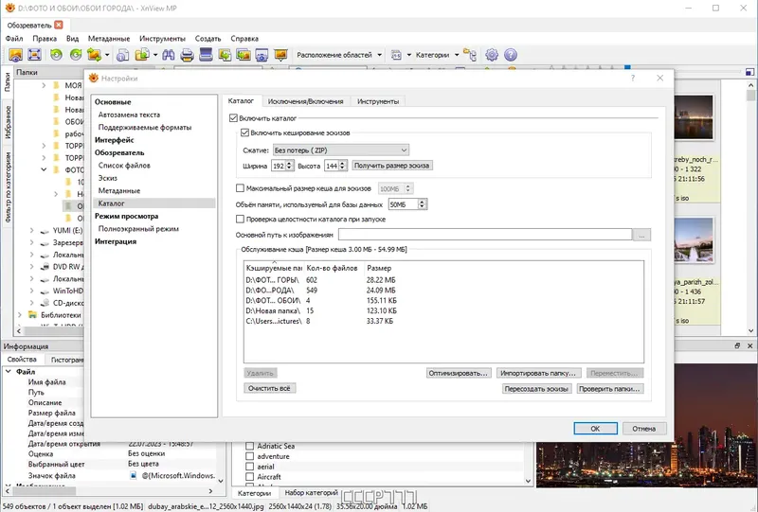Click Пересоздать эскизы button

[536, 388]
